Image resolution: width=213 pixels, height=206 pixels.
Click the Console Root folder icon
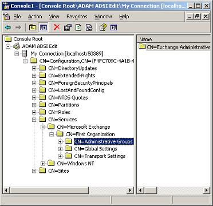pyautogui.click(x=8, y=39)
